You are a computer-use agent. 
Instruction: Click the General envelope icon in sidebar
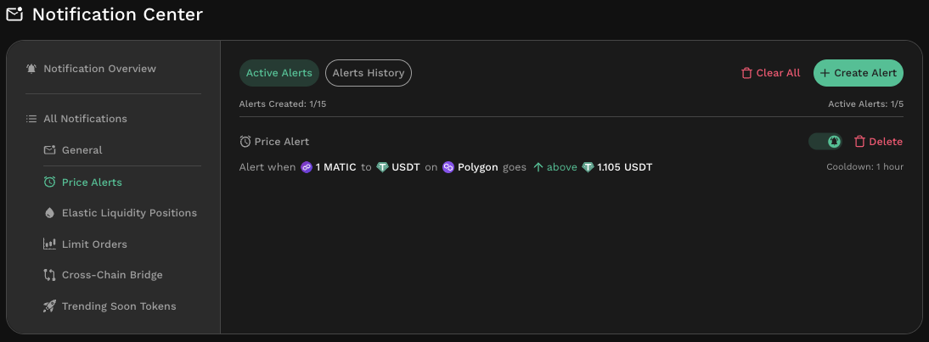click(49, 150)
